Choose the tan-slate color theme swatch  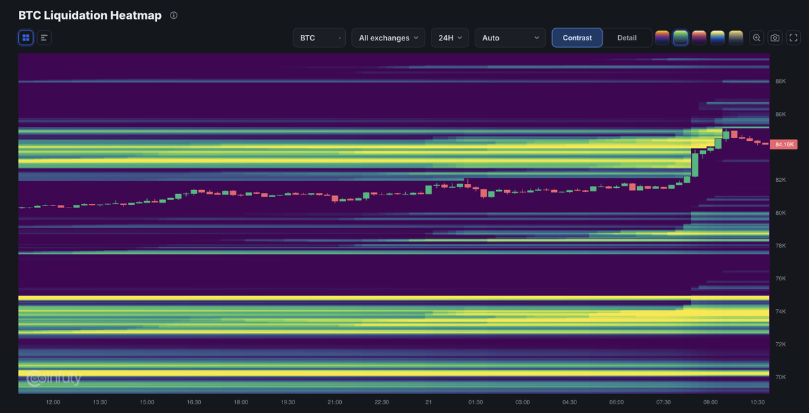coord(736,38)
